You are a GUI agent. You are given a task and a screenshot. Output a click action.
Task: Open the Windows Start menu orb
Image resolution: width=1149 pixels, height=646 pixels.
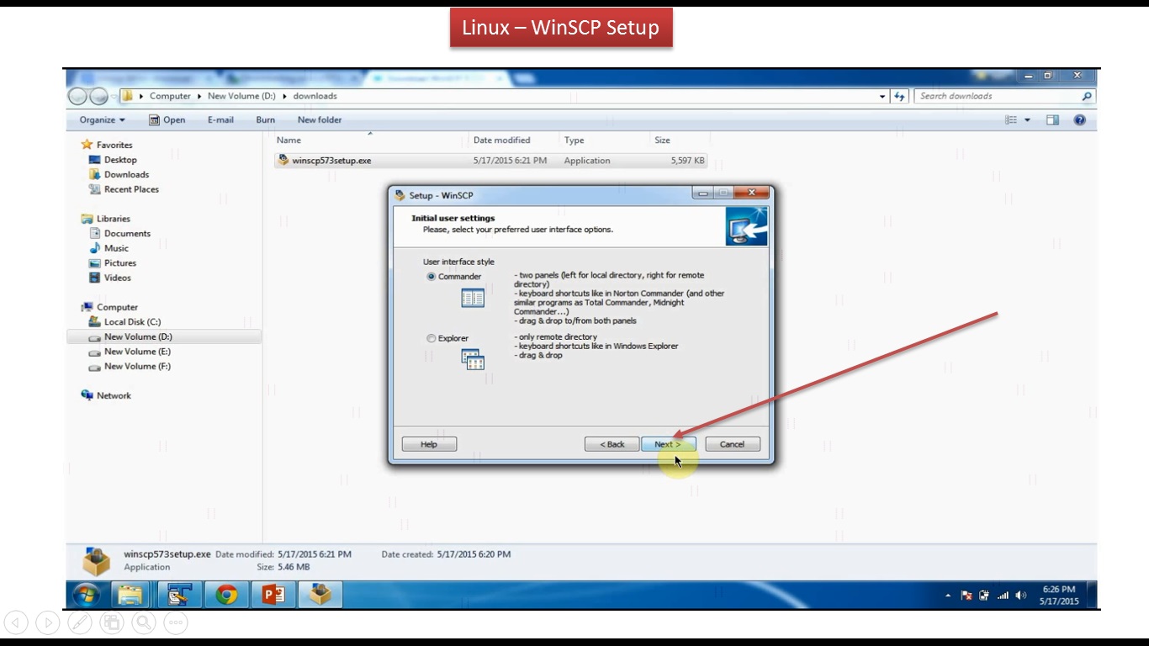[x=86, y=596]
